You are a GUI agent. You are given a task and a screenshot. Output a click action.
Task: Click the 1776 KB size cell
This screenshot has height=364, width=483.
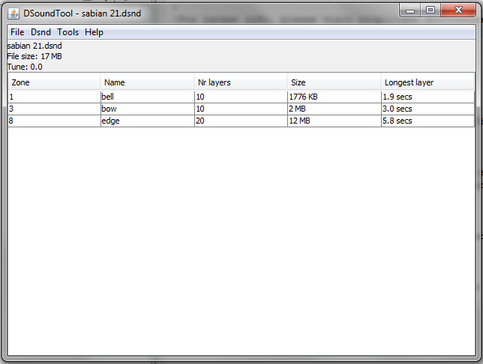334,97
